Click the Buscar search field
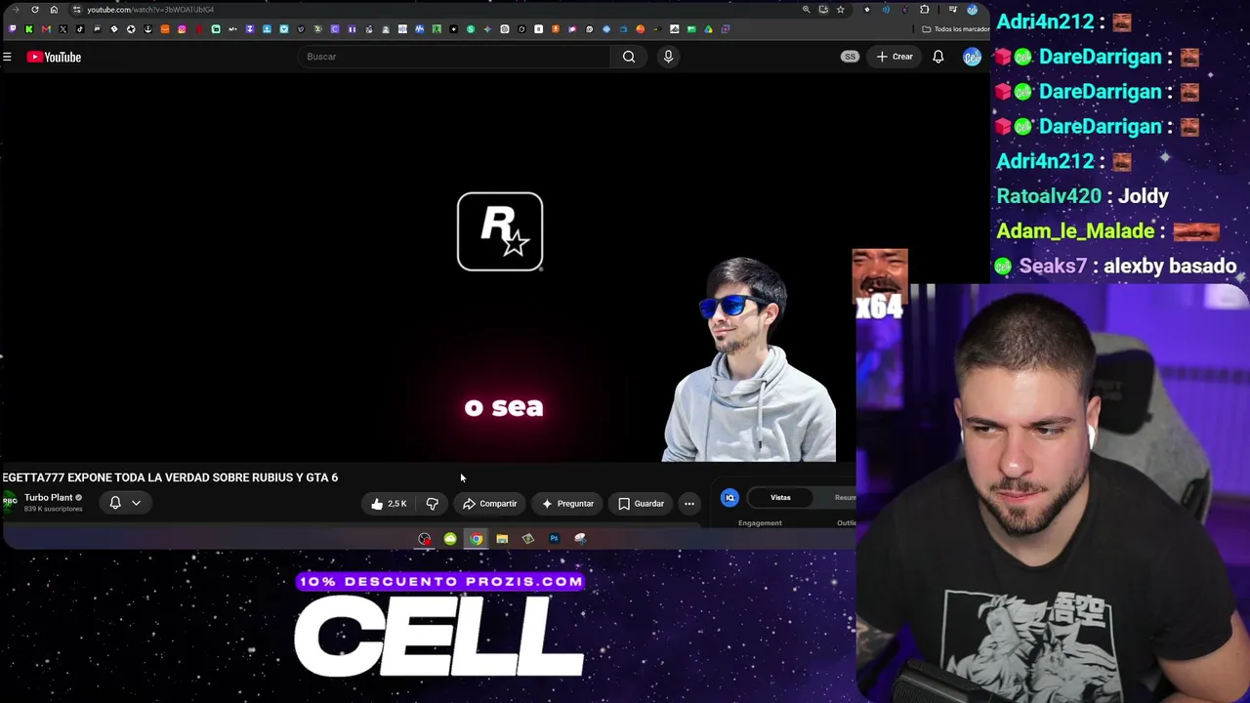Image resolution: width=1250 pixels, height=703 pixels. (x=455, y=57)
